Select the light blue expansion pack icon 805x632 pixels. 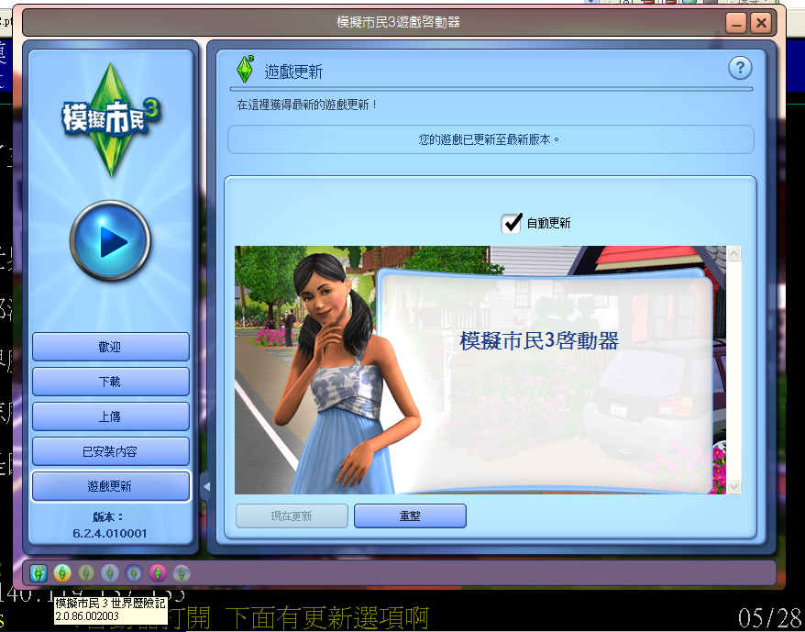110,573
